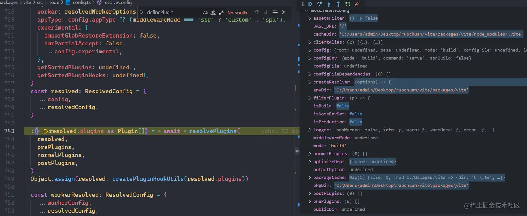
Task: Click the config.ts breadcrumb
Action: (x=82, y=2)
